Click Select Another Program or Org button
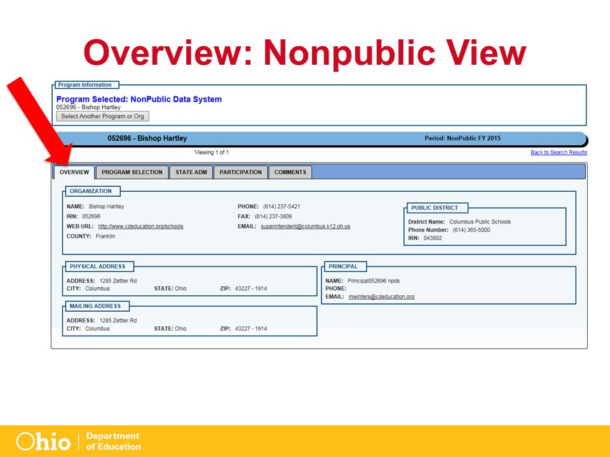 pos(102,116)
